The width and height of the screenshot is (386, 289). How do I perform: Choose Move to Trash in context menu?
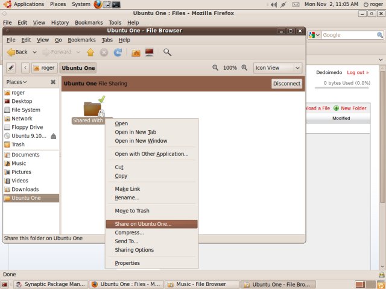[151, 211]
